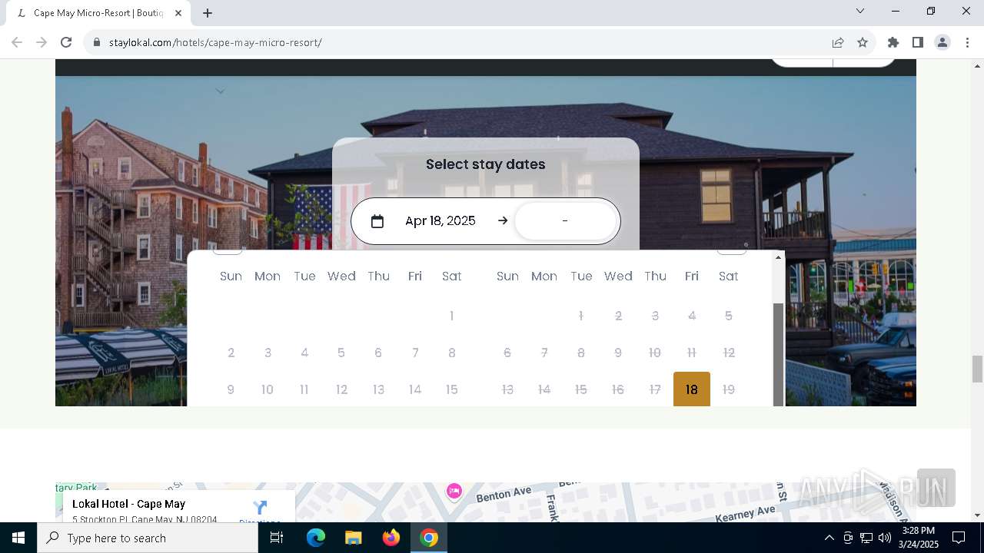Bookmark this page with the star
Image resolution: width=984 pixels, height=553 pixels.
[x=863, y=42]
